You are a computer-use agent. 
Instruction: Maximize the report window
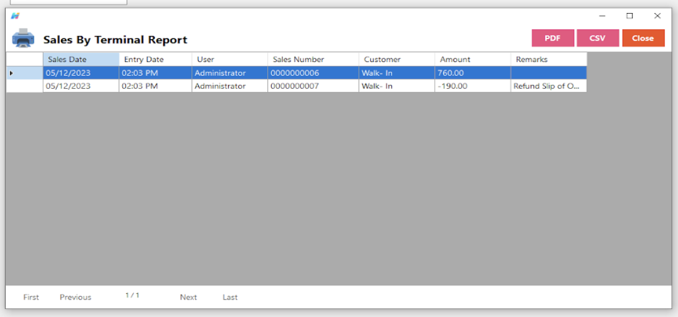coord(629,16)
